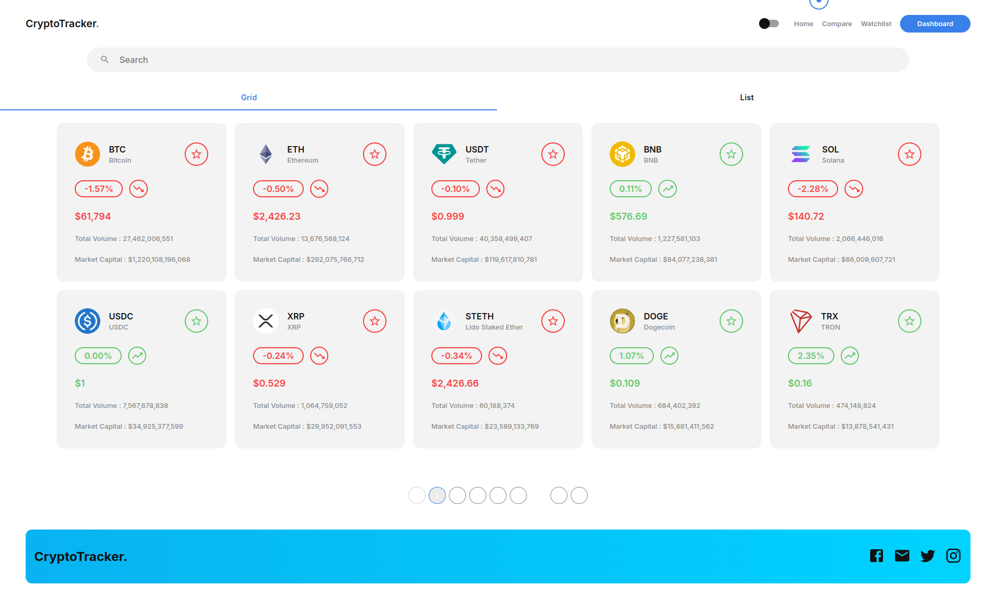Image resolution: width=994 pixels, height=609 pixels.
Task: Click the XRP logo
Action: click(x=266, y=321)
